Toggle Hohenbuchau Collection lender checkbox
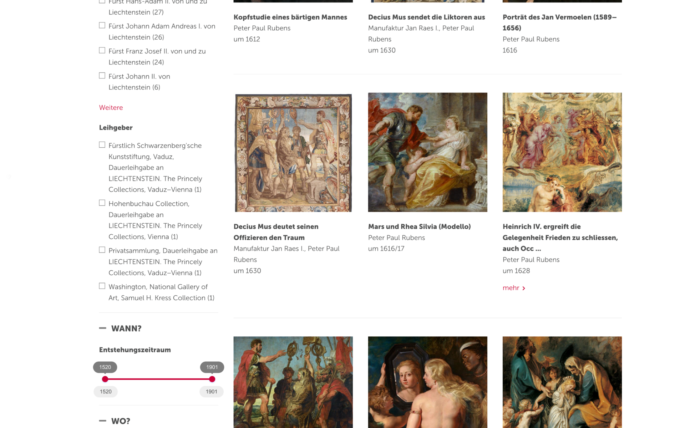This screenshot has height=428, width=685. pyautogui.click(x=102, y=203)
